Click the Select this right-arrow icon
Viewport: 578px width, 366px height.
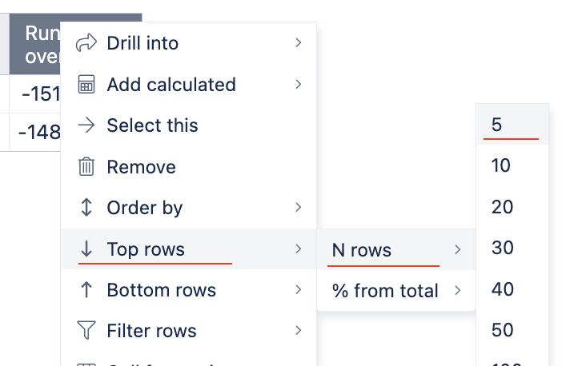(x=86, y=125)
